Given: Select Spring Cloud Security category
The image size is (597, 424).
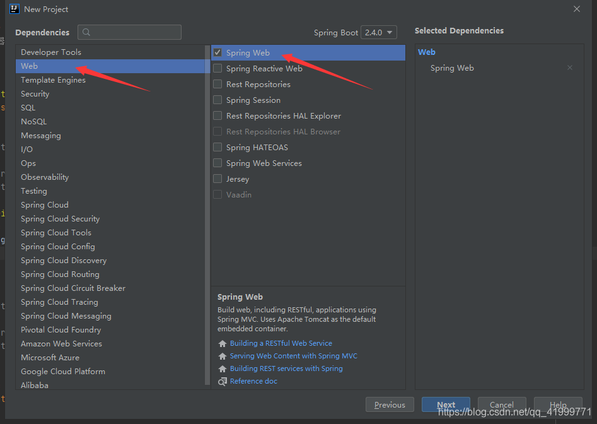Looking at the screenshot, I should [x=110, y=219].
